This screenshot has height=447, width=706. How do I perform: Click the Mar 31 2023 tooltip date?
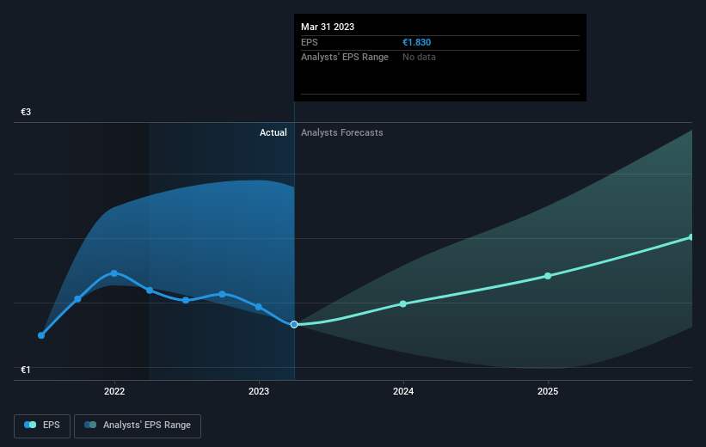(328, 27)
